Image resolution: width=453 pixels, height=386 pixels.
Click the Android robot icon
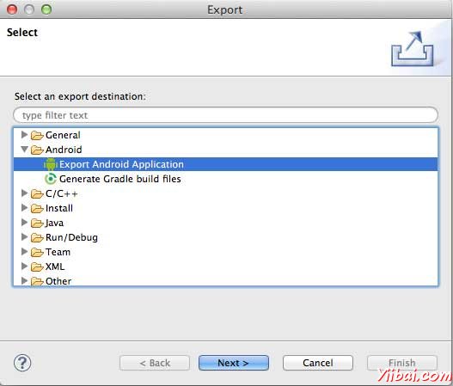51,164
